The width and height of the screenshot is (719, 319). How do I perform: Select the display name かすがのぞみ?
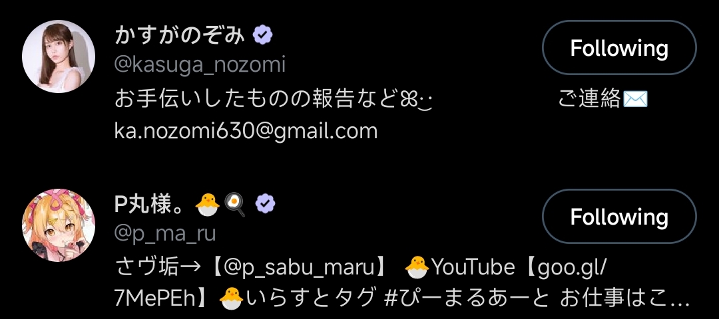(179, 35)
